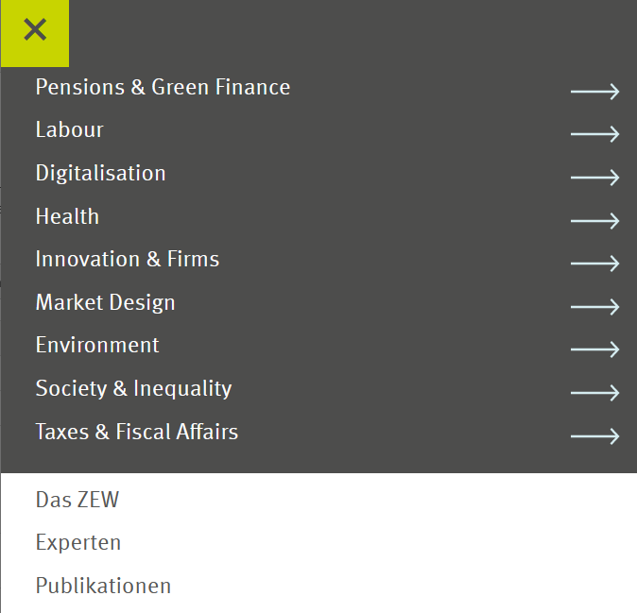Click arrow next to Society & Inequality
Image resolution: width=637 pixels, height=613 pixels.
594,393
